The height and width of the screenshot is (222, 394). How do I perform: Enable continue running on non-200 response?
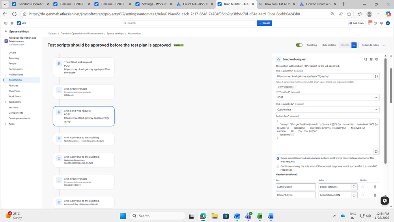pyautogui.click(x=278, y=167)
